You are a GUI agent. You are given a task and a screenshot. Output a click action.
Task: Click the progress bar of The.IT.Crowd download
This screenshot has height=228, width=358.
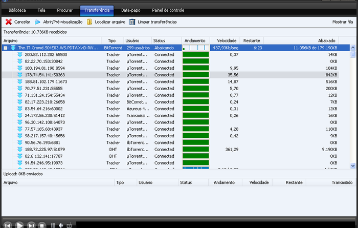196,48
